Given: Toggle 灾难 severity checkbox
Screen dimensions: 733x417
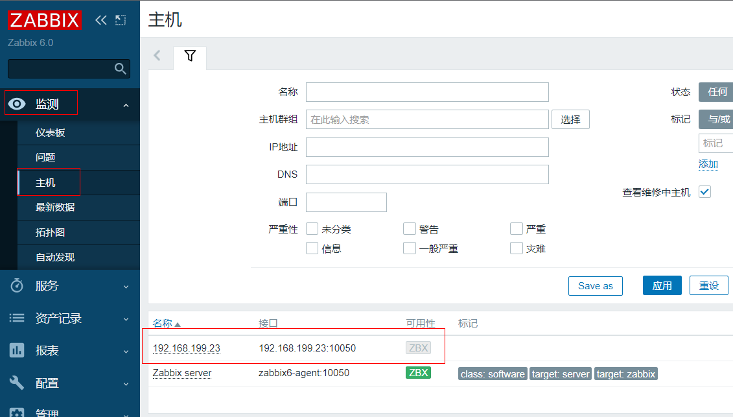Looking at the screenshot, I should (x=516, y=248).
